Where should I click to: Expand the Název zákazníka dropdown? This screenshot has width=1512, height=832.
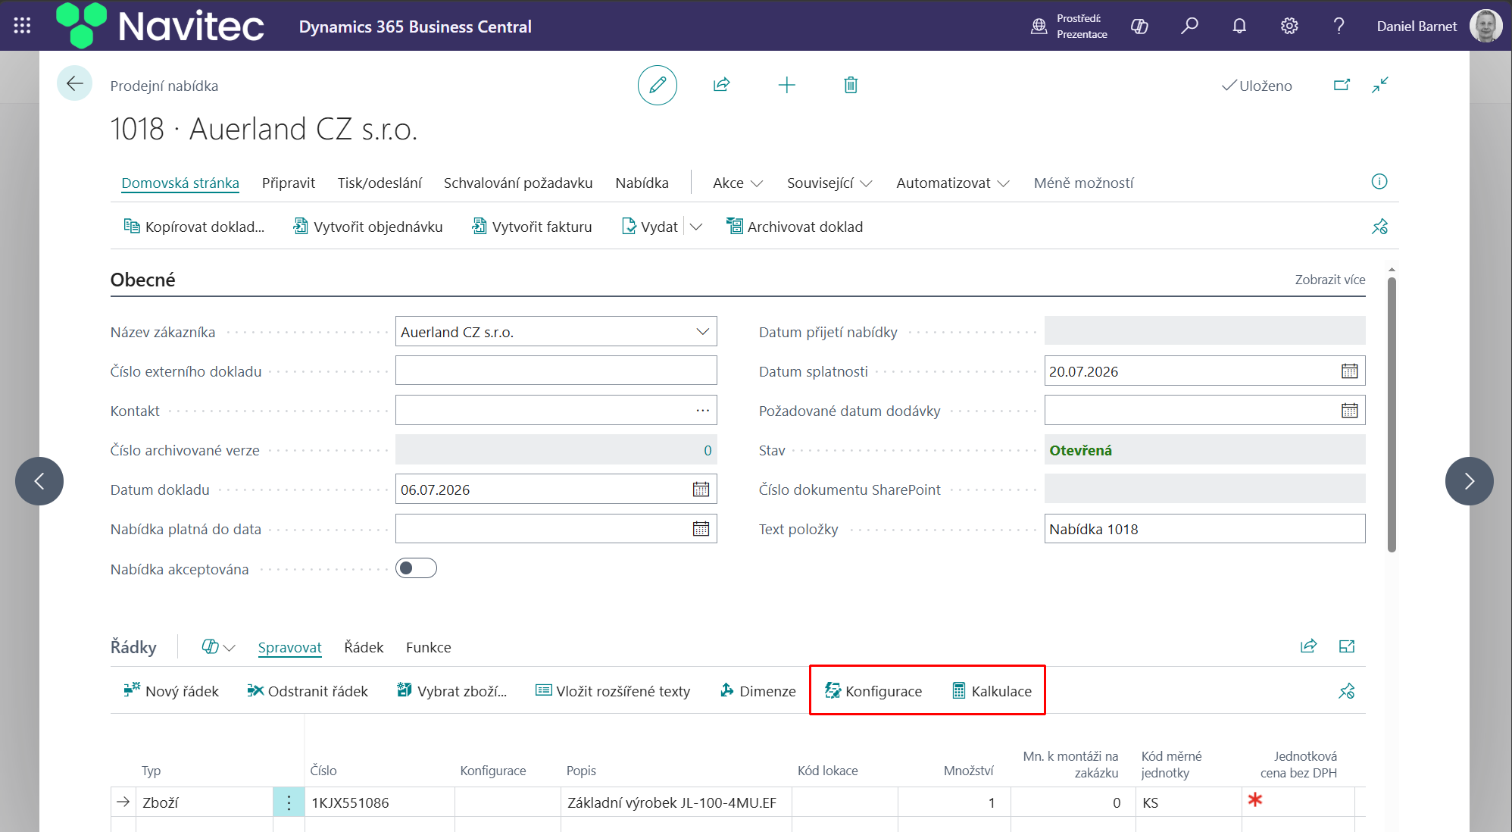click(x=702, y=332)
